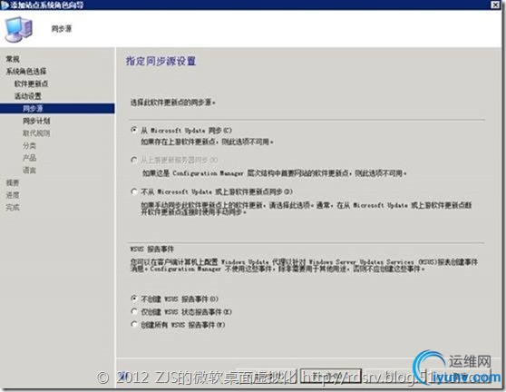Viewport: 506px width, 392px height.
Task: Go to 完成 step in sidebar
Action: (13, 207)
